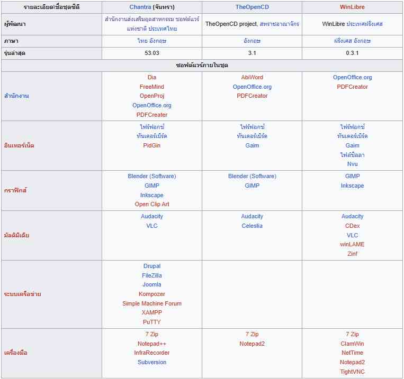Click the Simple Machine Forum link
The width and height of the screenshot is (404, 379).
(152, 303)
